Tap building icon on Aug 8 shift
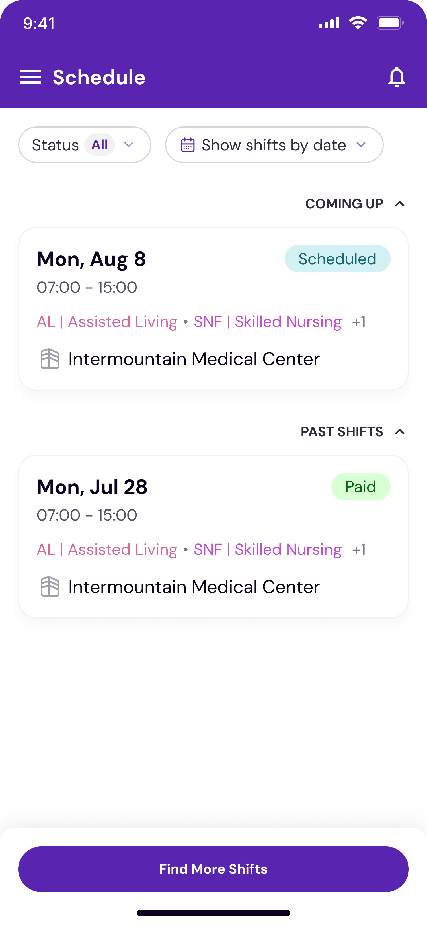Screen dimensions: 427x925 tap(50, 359)
